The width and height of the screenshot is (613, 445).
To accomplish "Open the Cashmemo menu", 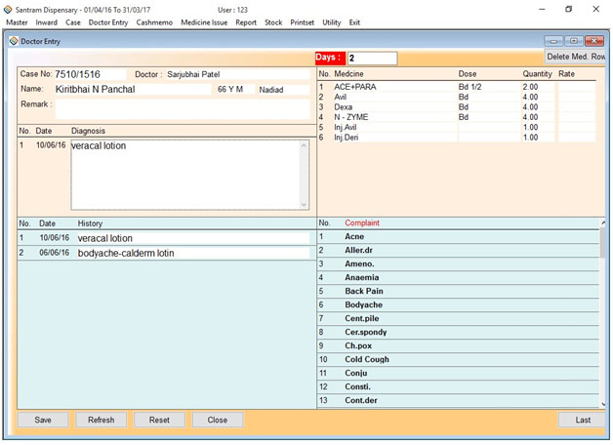I will tap(154, 21).
